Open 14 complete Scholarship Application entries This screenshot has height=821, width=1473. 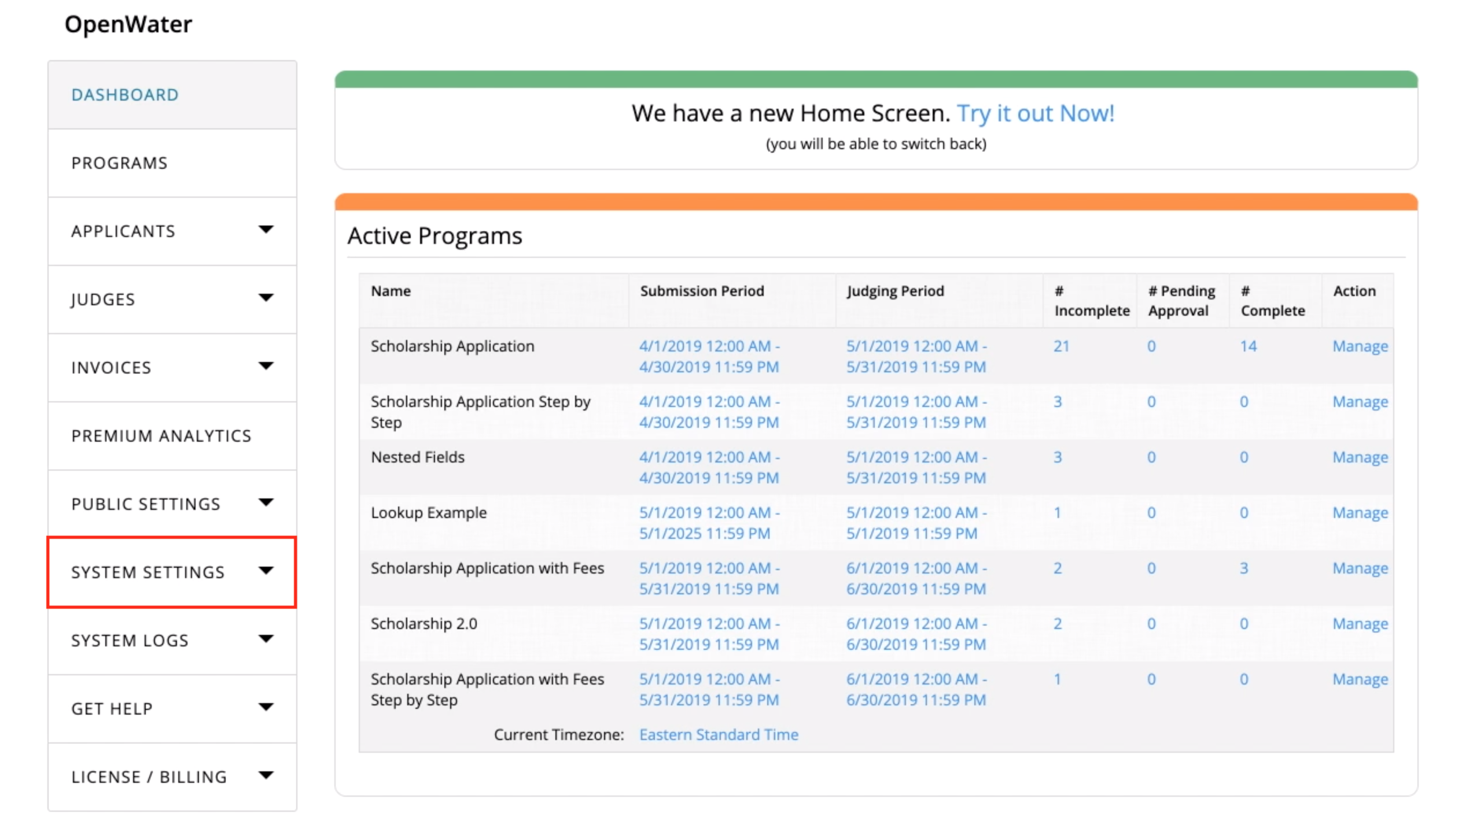coord(1248,346)
